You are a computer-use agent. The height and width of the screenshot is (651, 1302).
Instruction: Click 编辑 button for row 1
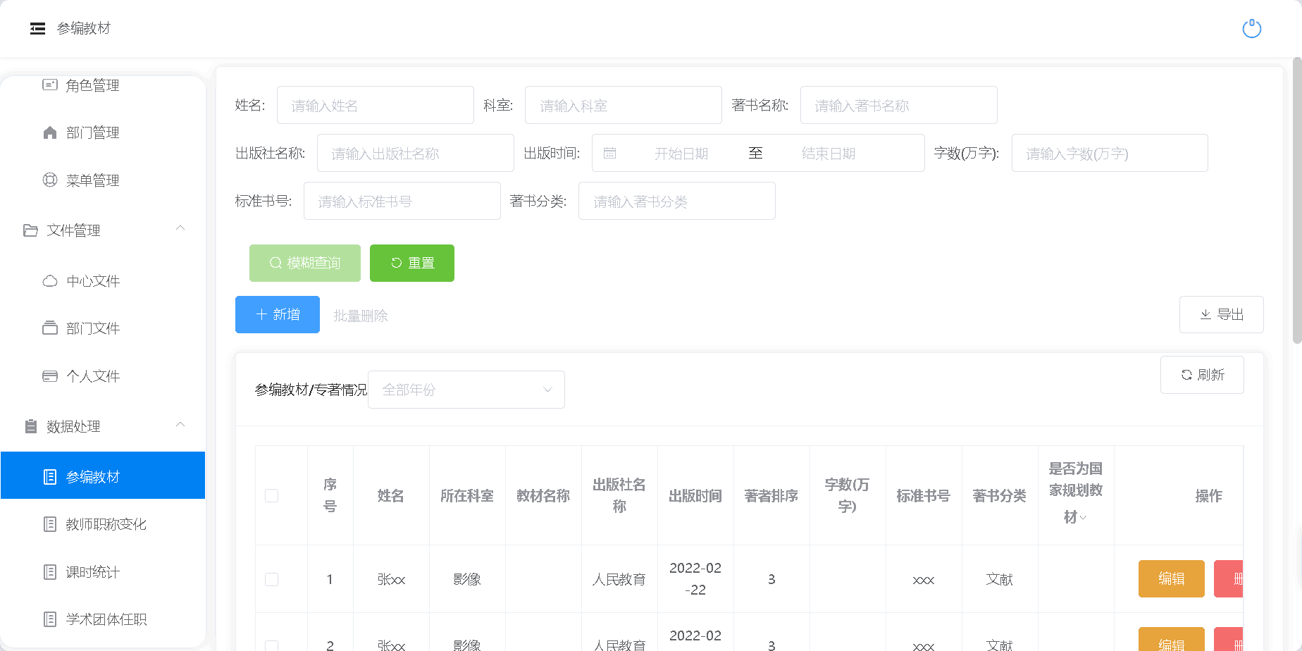pos(1172,578)
